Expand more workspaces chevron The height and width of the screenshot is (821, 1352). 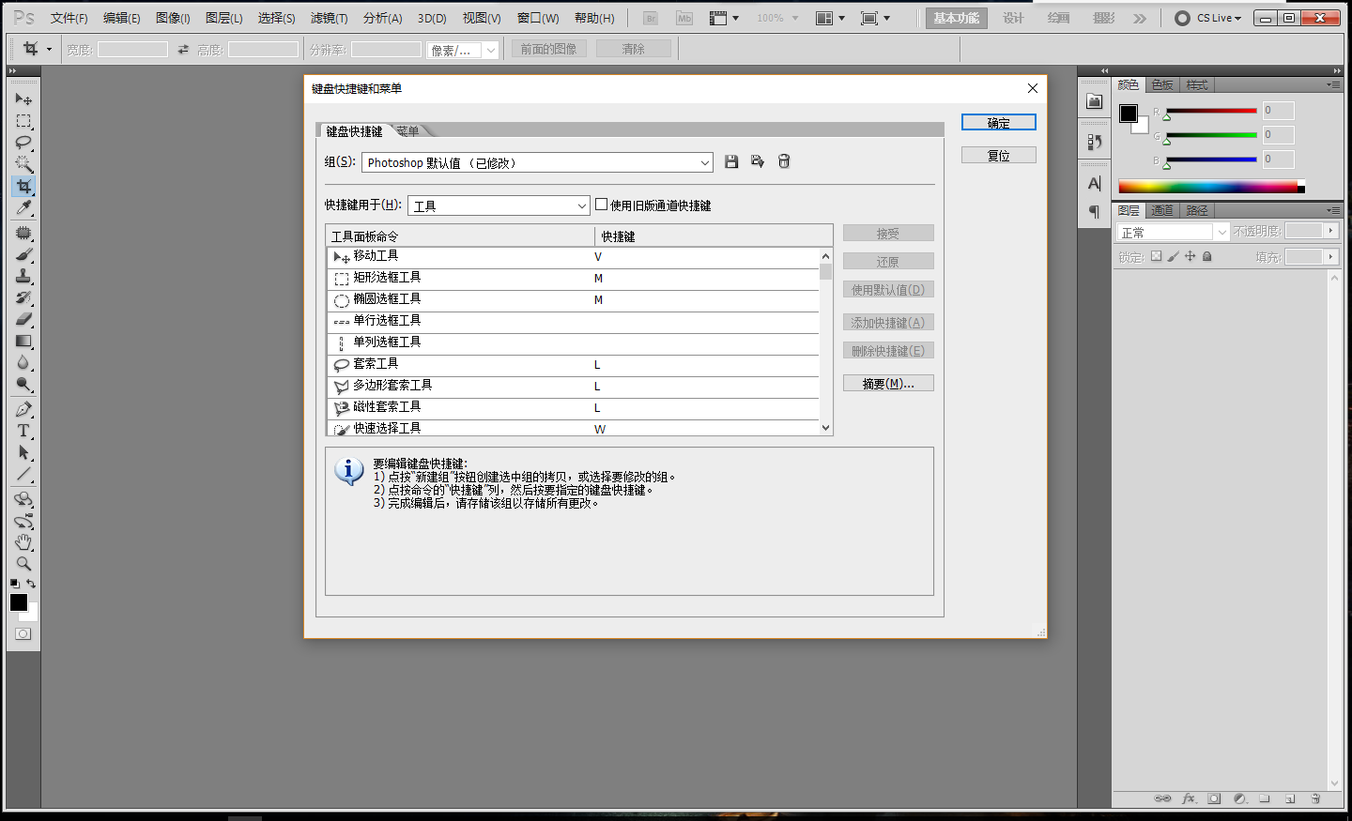pyautogui.click(x=1140, y=18)
